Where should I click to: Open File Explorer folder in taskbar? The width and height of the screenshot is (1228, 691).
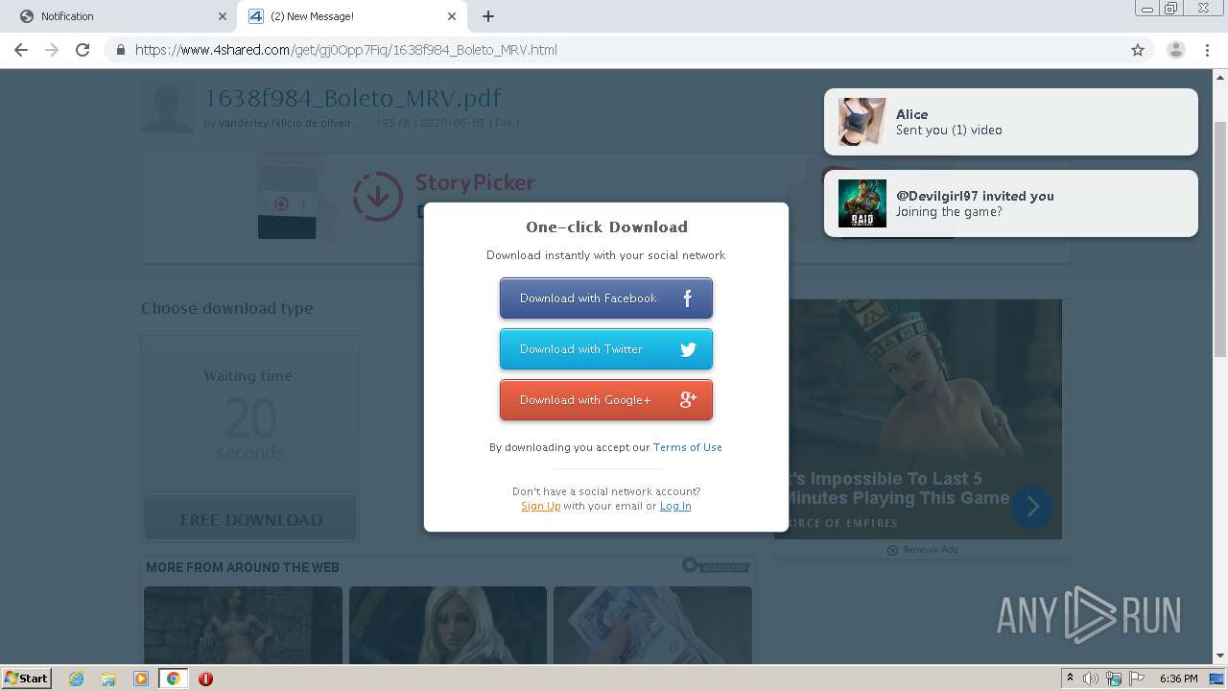tap(108, 679)
